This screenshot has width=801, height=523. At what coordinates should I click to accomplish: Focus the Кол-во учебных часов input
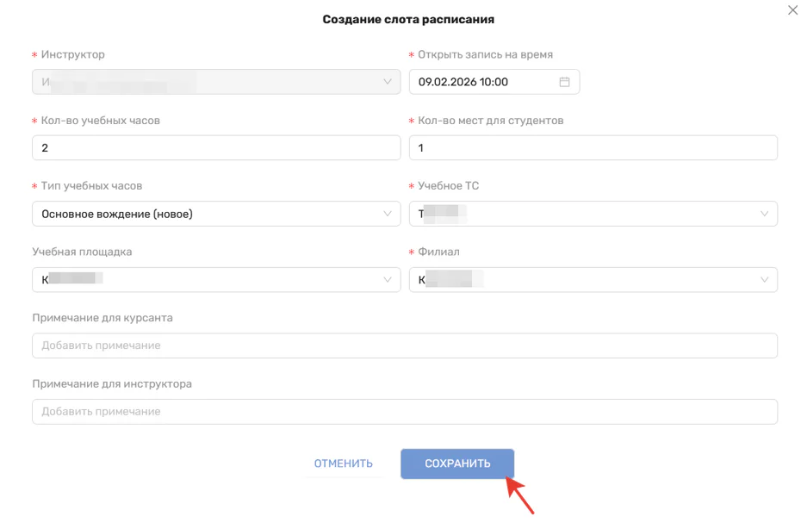pos(215,148)
